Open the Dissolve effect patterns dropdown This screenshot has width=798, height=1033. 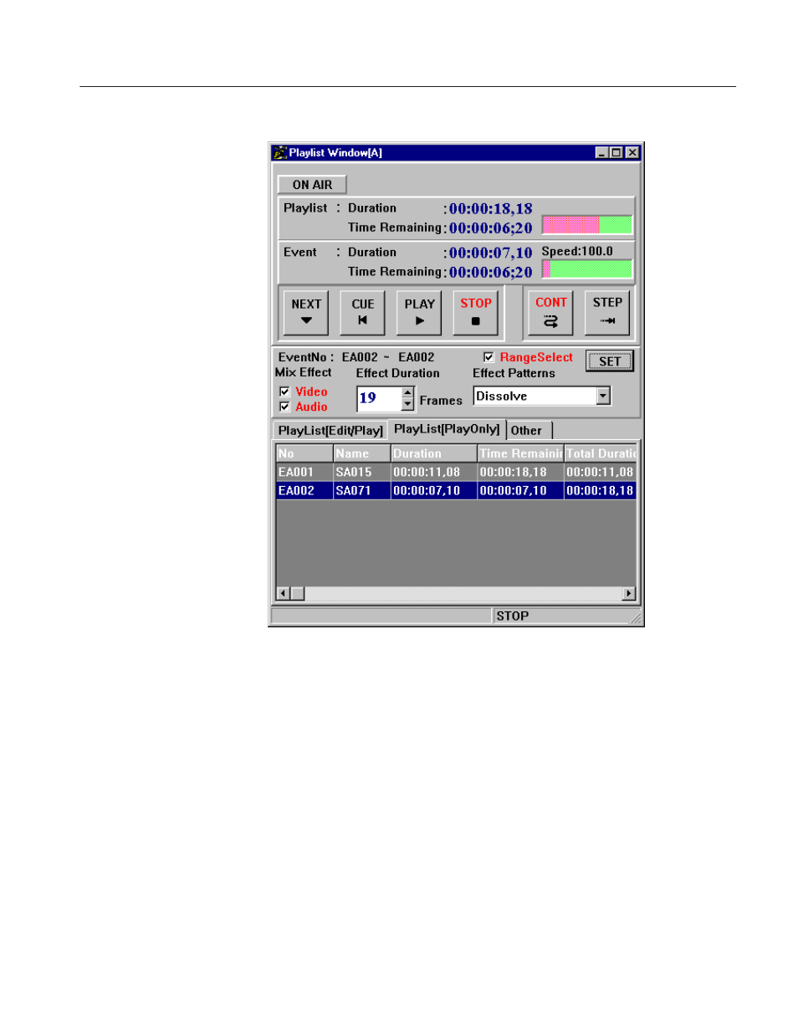pos(603,396)
